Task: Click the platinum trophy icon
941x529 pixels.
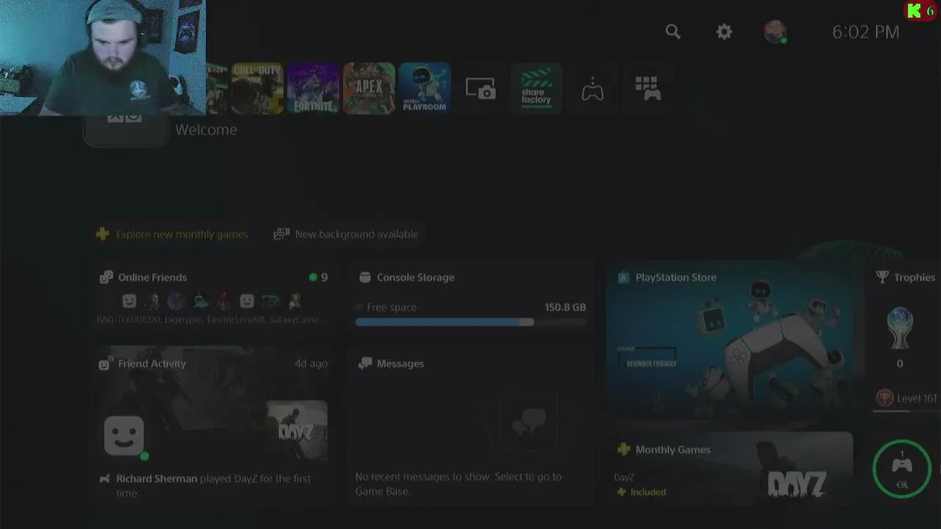Action: [900, 328]
